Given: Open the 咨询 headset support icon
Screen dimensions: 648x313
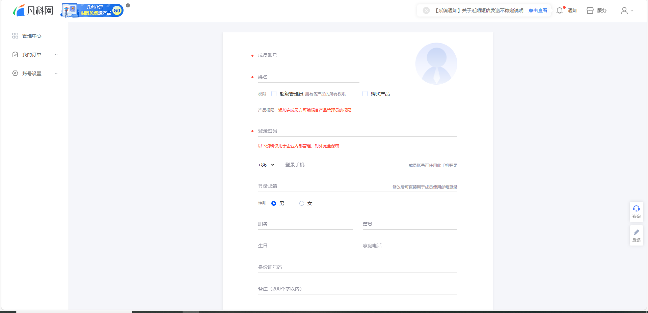Looking at the screenshot, I should pos(636,209).
